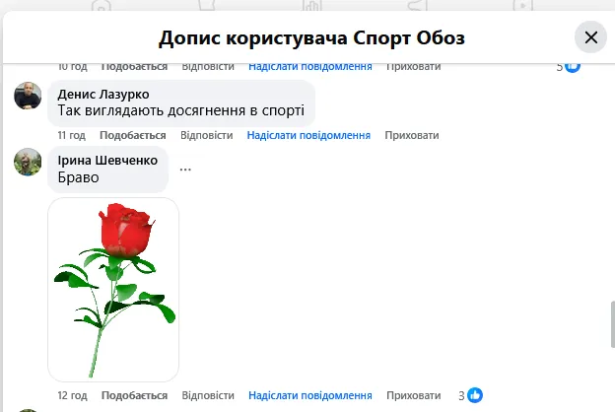
Task: Reply to Денис Лазурко's comment via Відповісти
Action: click(207, 135)
